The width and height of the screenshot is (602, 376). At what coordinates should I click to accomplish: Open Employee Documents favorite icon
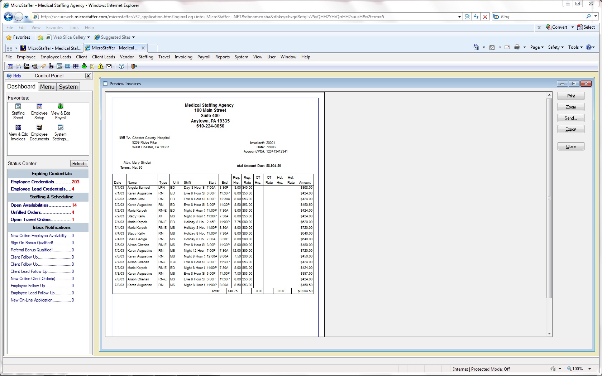point(39,132)
